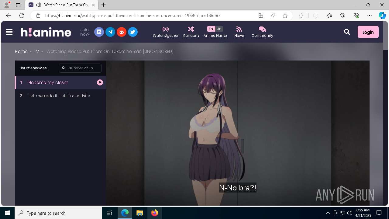Go to a Random anime
Viewport: 389px width, 219px height.
(191, 32)
